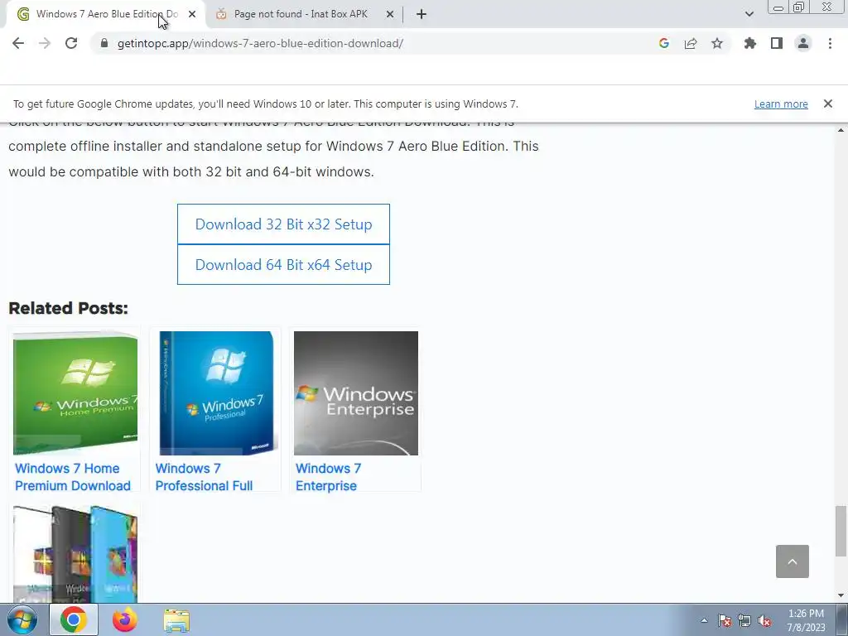Open a new tab with plus
This screenshot has height=636, width=848.
click(422, 14)
